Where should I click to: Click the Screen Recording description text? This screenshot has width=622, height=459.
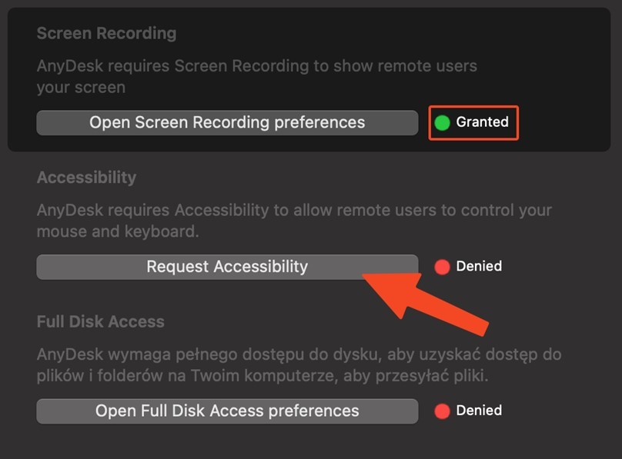[256, 66]
